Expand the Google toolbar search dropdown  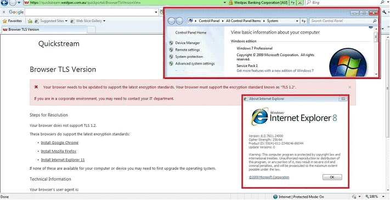156,12
